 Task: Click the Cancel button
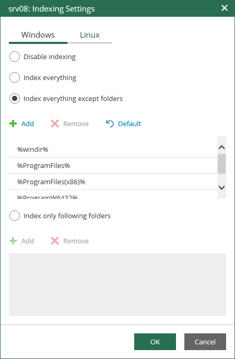click(205, 342)
